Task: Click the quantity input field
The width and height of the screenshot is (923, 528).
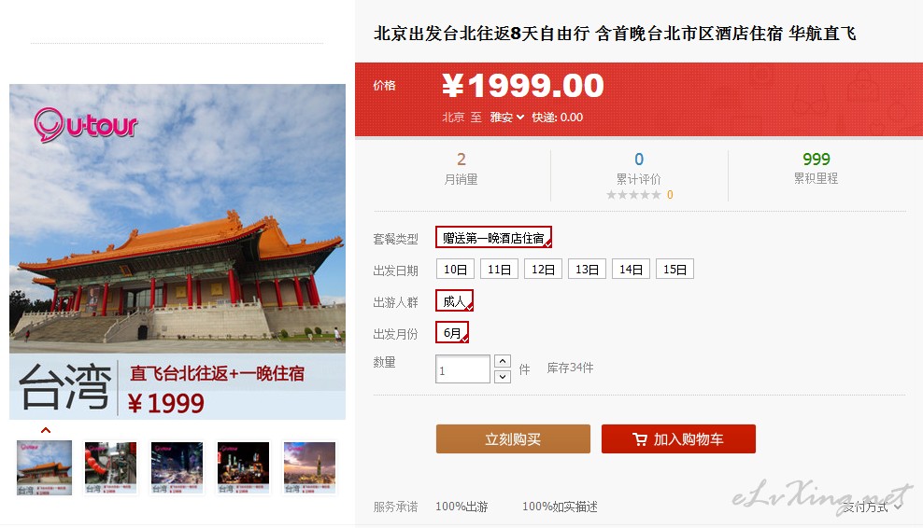Action: tap(462, 369)
